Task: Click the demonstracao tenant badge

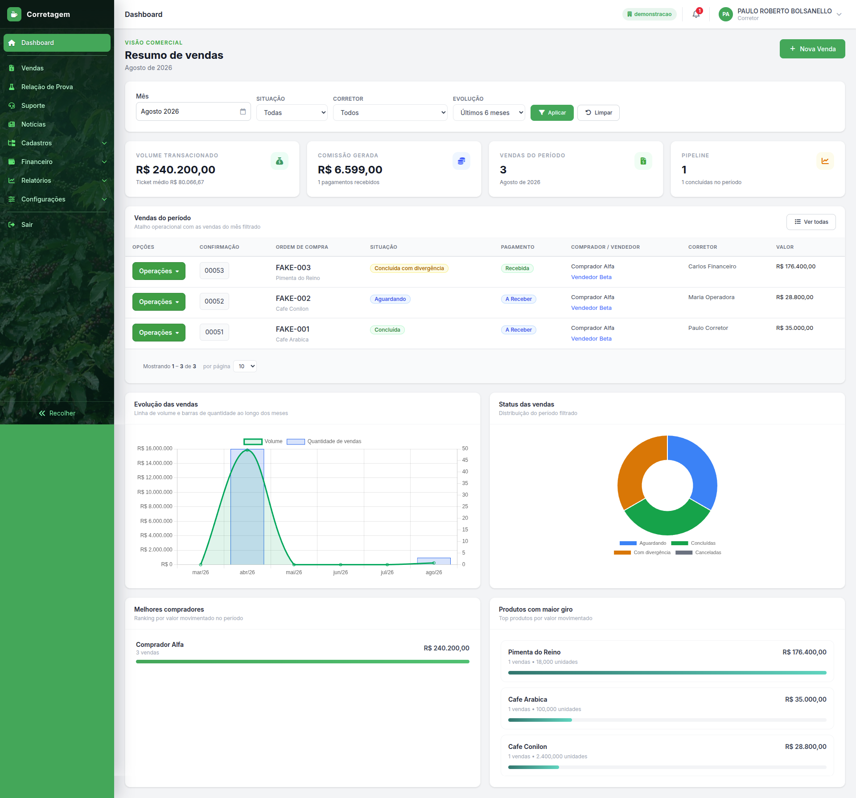Action: click(650, 14)
